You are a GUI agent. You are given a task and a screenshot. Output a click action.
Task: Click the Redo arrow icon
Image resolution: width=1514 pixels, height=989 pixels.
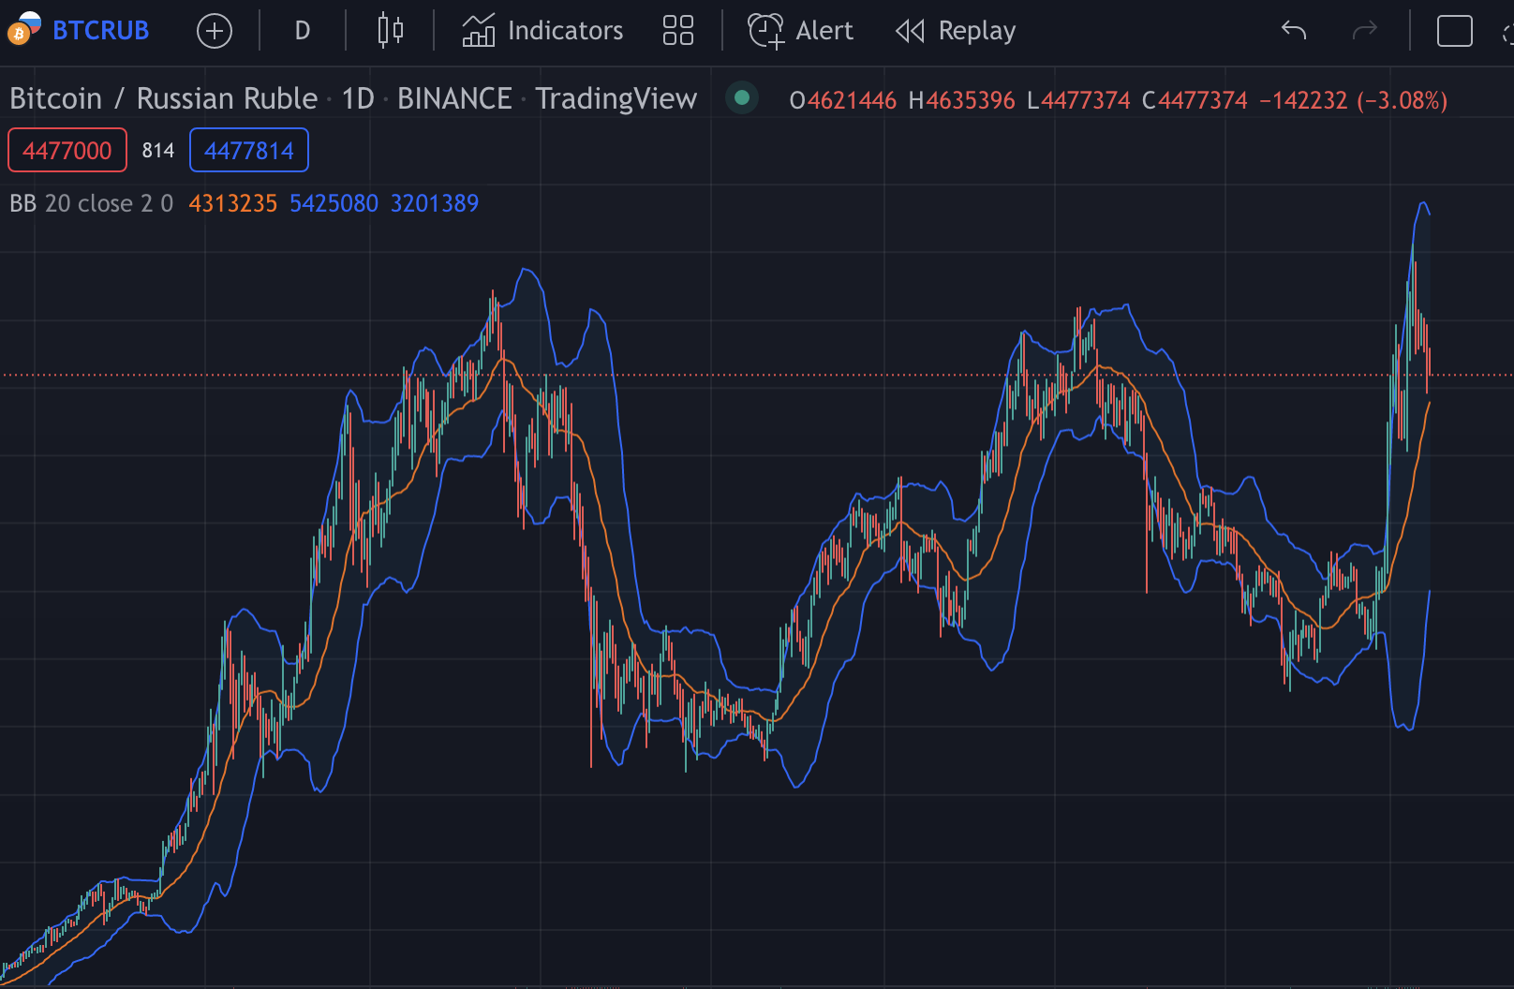[x=1366, y=30]
